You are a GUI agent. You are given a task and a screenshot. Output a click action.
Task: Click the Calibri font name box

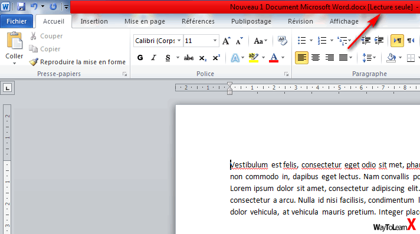tap(155, 41)
